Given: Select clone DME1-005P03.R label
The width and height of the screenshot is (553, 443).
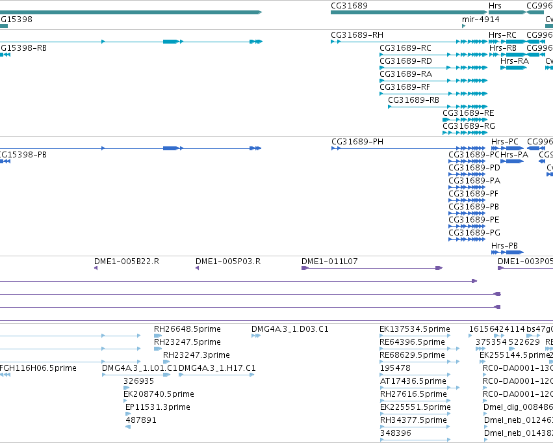Looking at the screenshot, I should coord(228,262).
